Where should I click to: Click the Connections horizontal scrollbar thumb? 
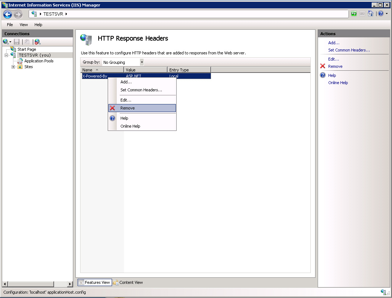pos(31,284)
